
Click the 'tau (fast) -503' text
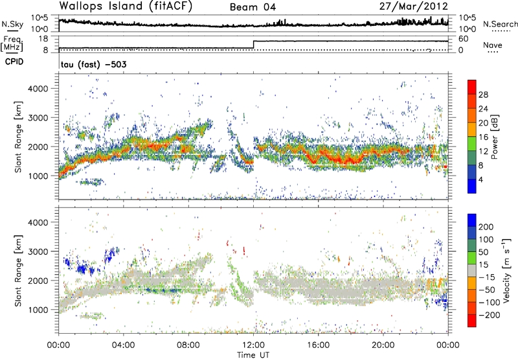point(93,64)
